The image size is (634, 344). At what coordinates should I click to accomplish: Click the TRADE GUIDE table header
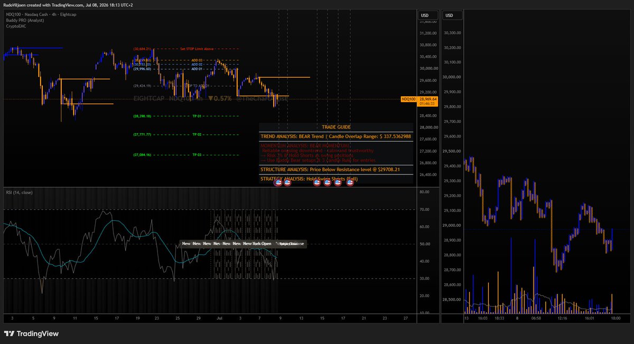click(336, 127)
